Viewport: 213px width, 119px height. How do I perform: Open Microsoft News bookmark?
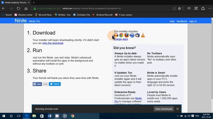pos(44,15)
